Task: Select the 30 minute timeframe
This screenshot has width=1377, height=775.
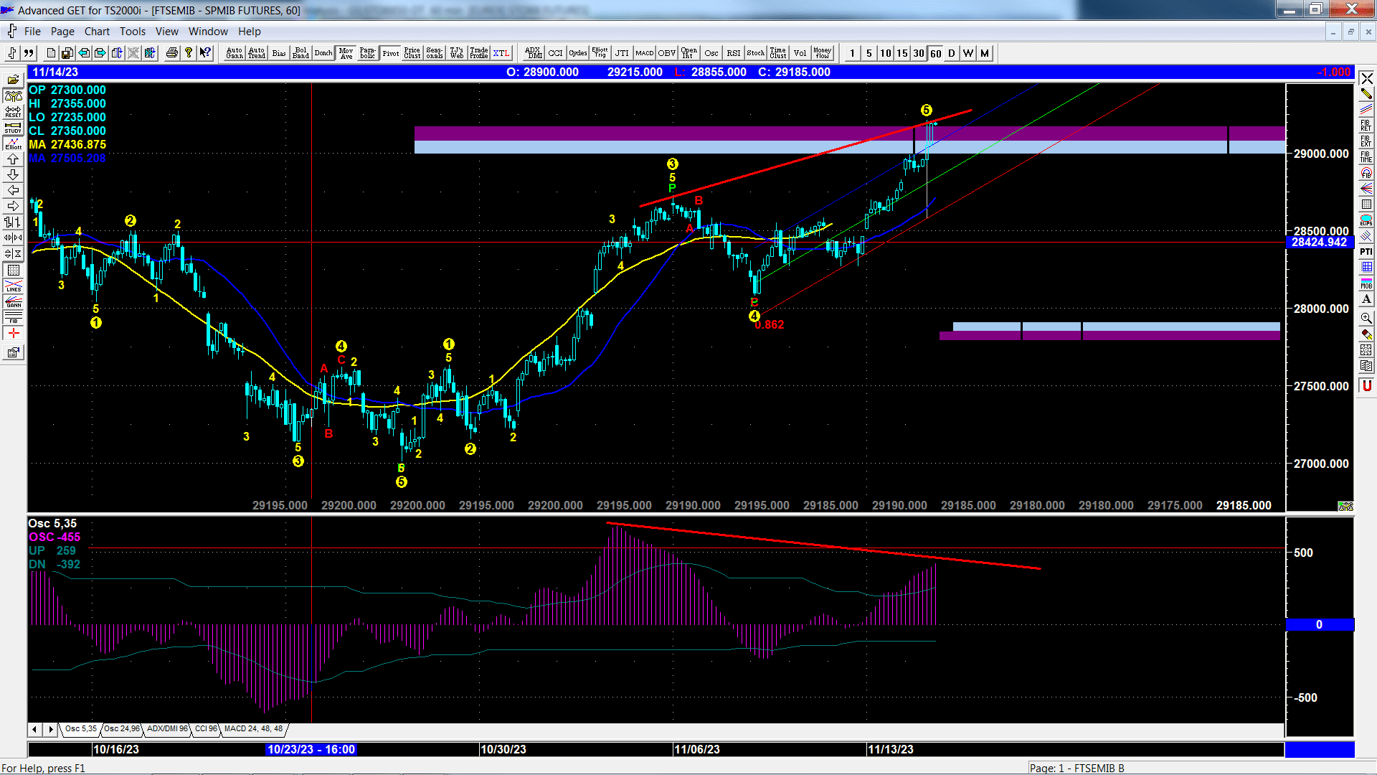Action: click(x=919, y=53)
